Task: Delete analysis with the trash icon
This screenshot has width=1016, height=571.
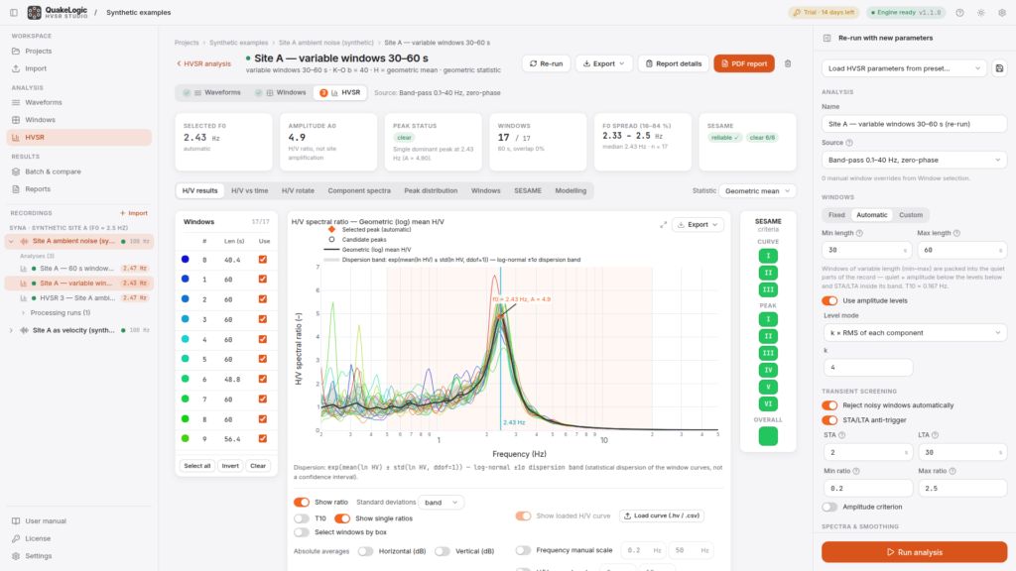Action: click(788, 63)
